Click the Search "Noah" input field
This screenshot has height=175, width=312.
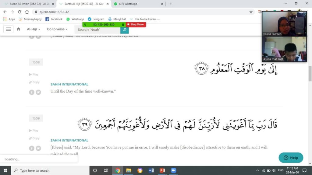[x=97, y=30]
